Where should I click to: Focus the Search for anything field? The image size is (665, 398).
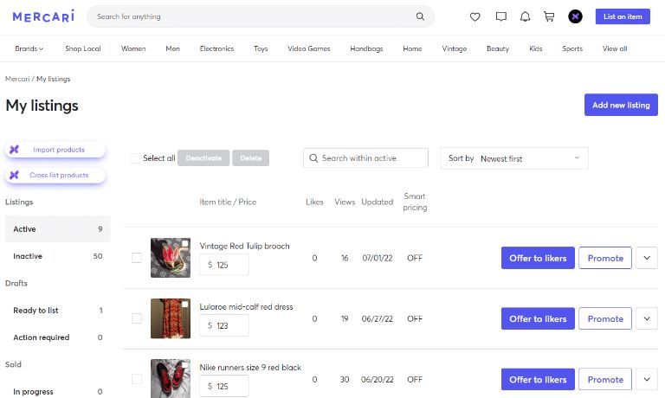click(x=261, y=16)
